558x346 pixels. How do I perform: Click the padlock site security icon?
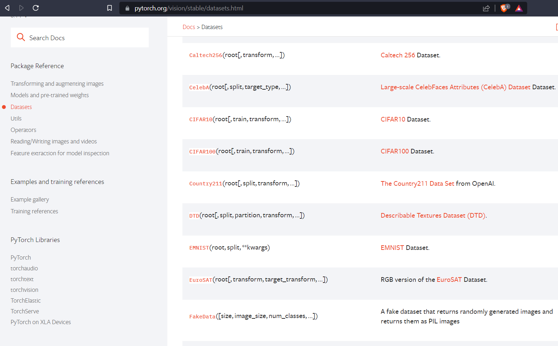127,8
